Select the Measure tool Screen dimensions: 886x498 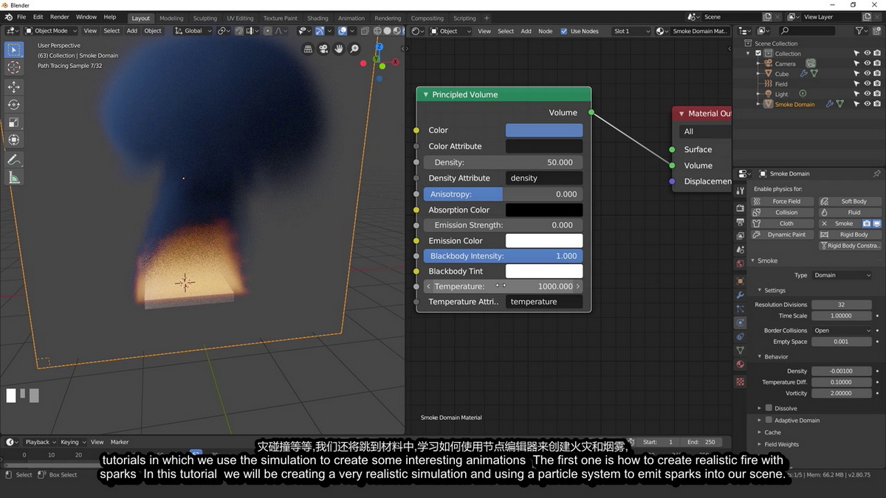[14, 177]
